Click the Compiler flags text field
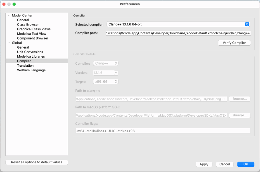 tap(163, 131)
